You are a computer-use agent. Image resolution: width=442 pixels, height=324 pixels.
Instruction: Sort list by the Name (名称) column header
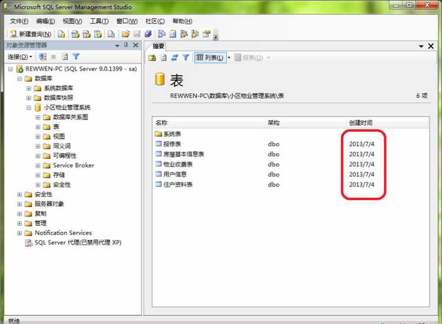[209, 123]
